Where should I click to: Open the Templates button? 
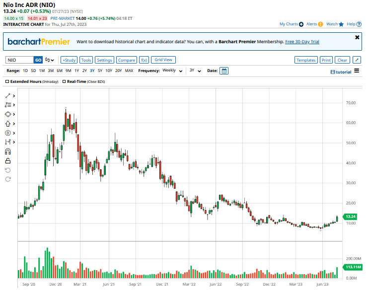click(x=306, y=60)
